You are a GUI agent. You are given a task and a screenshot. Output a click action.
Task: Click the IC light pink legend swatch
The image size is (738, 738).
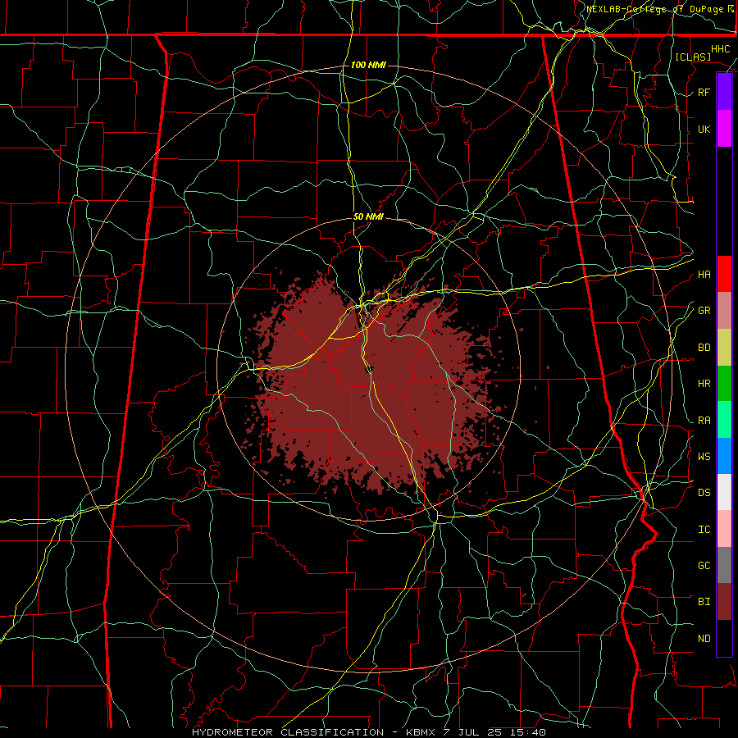coord(724,529)
